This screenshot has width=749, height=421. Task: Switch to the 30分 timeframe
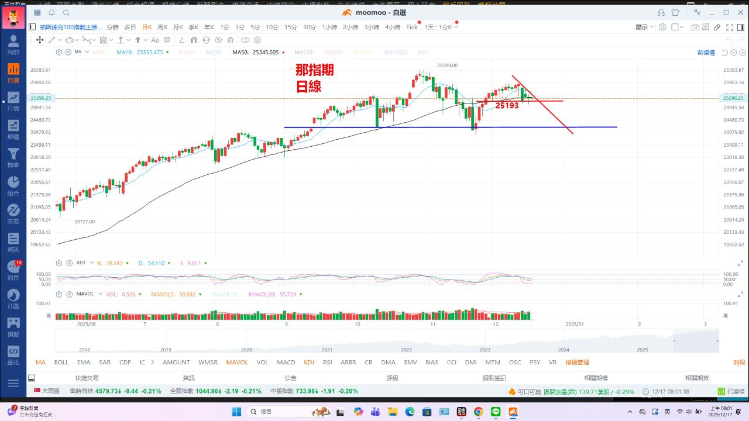(x=308, y=27)
